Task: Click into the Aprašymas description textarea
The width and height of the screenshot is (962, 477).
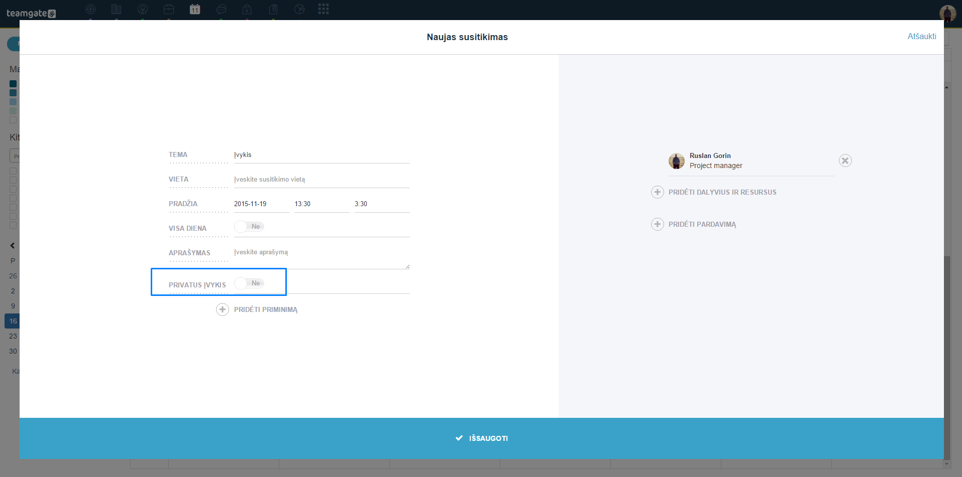Action: coord(322,258)
